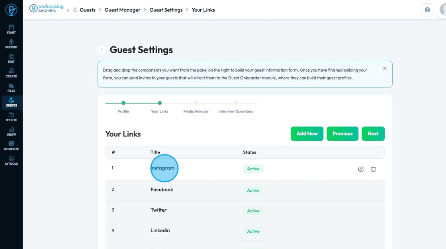
Task: Delete the Instagram link with trash icon
Action: point(374,169)
